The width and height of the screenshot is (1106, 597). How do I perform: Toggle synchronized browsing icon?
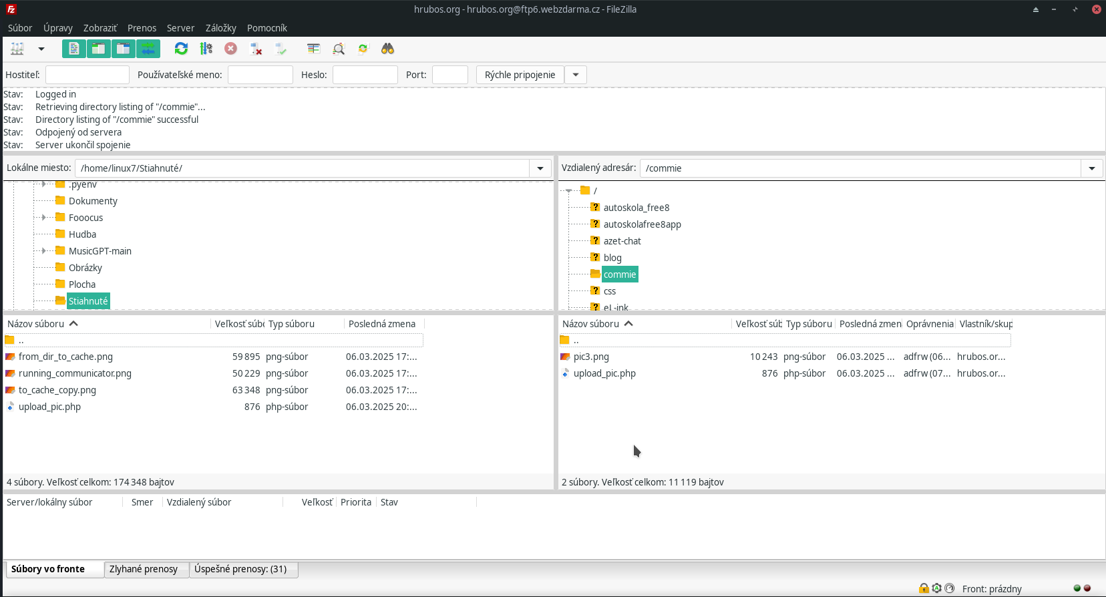click(x=363, y=49)
